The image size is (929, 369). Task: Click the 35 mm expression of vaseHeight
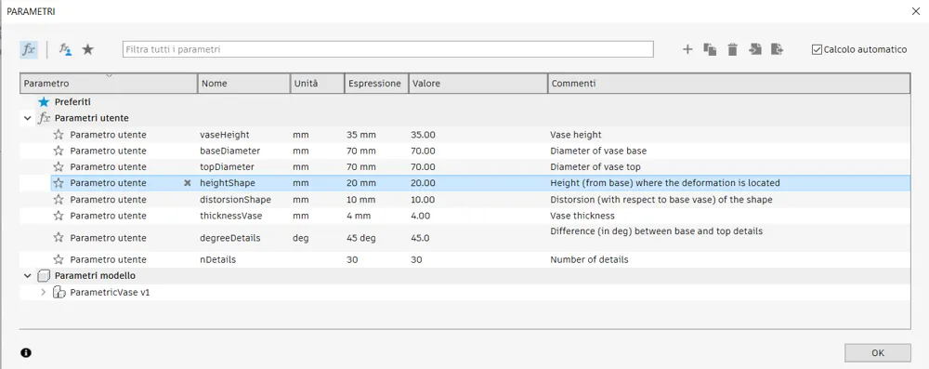point(361,135)
